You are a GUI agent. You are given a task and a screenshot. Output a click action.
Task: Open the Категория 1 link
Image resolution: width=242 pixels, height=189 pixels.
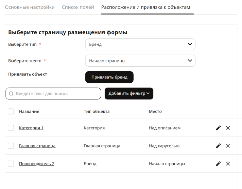31,128
